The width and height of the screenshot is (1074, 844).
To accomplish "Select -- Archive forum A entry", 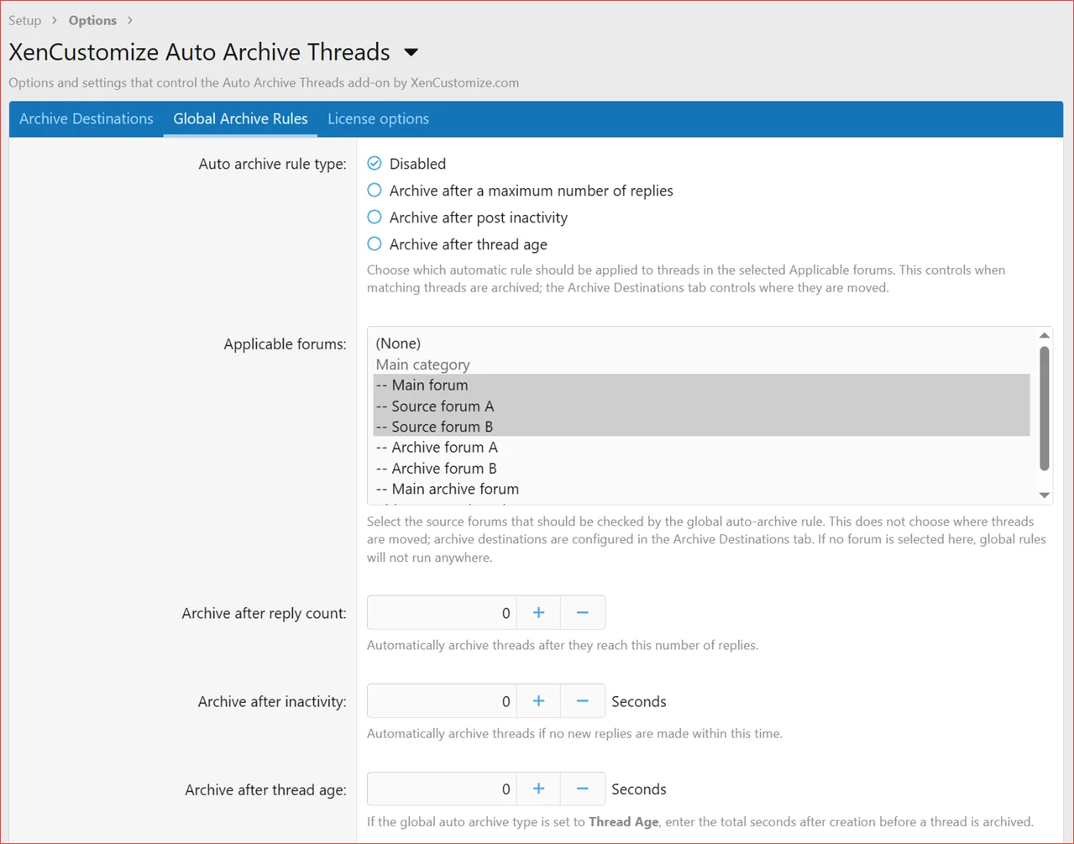I will [701, 447].
